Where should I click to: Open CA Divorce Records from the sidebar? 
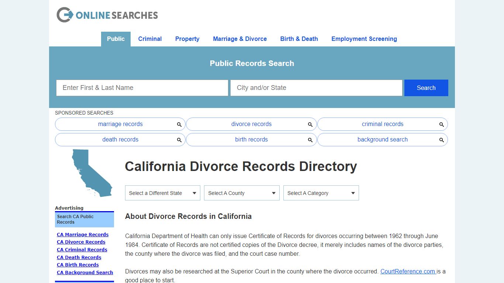tap(81, 242)
